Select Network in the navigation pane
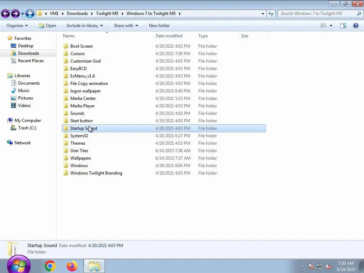The height and width of the screenshot is (273, 364). coord(22,143)
